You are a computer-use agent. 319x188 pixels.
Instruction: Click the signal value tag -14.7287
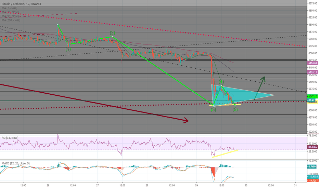point(312,180)
